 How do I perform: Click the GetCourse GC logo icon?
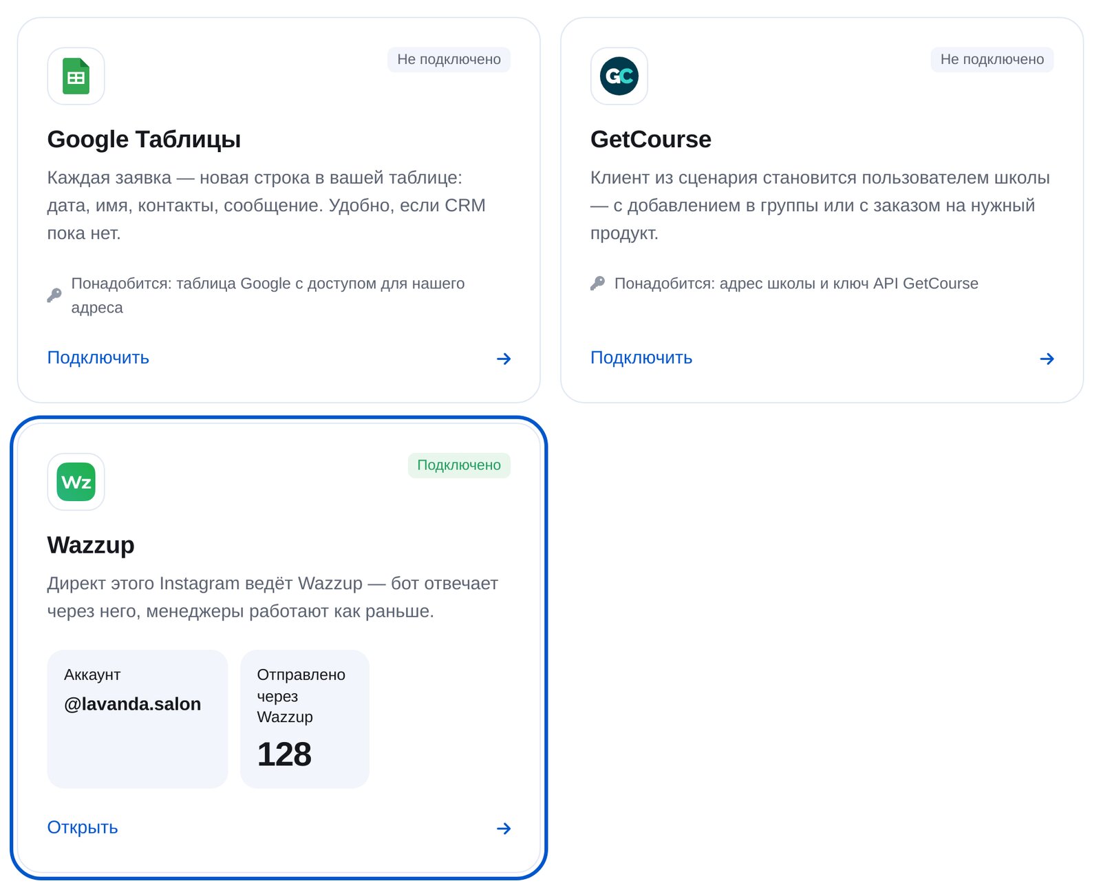[619, 76]
